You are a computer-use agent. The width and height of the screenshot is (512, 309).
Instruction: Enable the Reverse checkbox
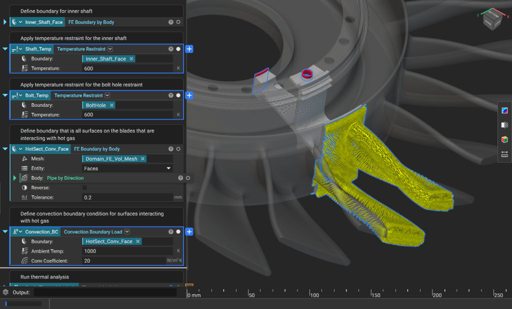84,188
